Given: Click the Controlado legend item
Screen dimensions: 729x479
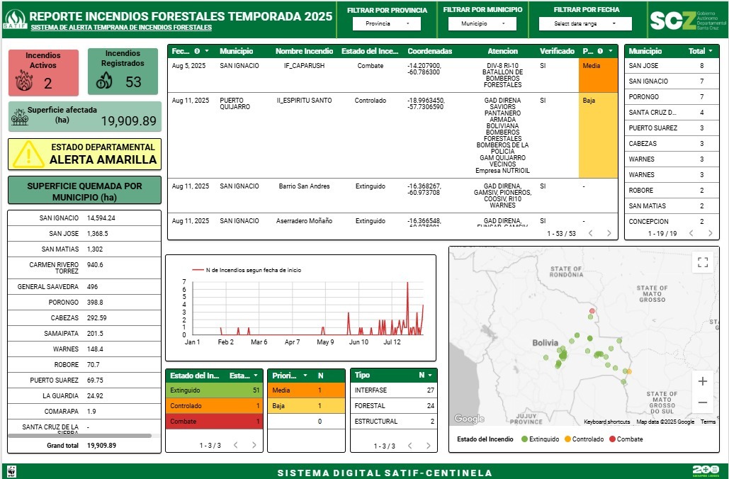Looking at the screenshot, I should pos(584,439).
